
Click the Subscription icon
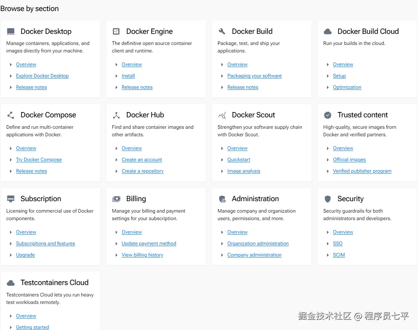10,199
